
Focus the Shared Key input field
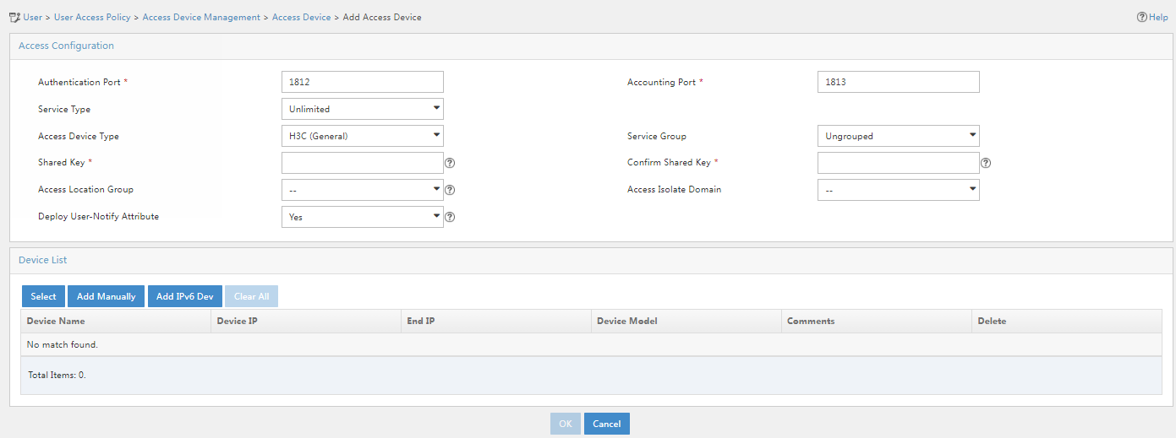pos(362,163)
